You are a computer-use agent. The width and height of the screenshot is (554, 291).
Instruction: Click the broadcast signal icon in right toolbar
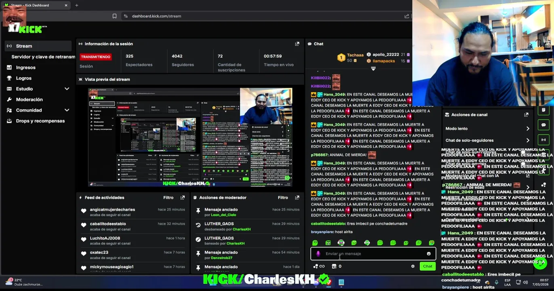tap(543, 140)
